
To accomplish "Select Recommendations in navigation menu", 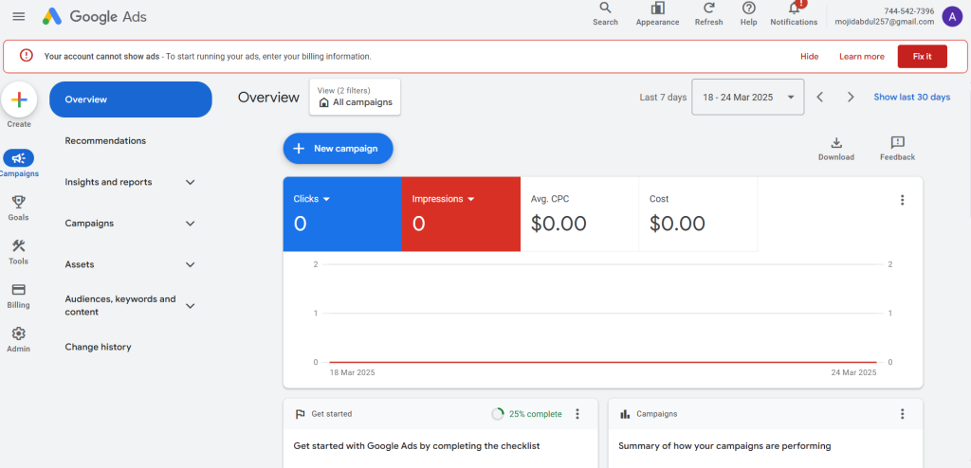I will (x=105, y=140).
